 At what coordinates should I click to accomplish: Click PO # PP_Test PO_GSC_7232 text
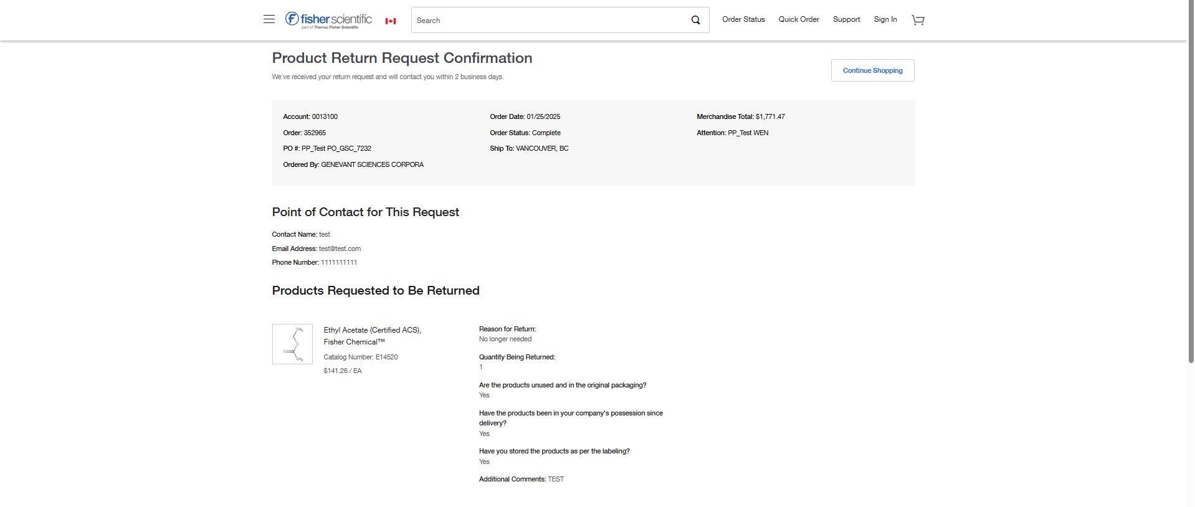[x=327, y=148]
